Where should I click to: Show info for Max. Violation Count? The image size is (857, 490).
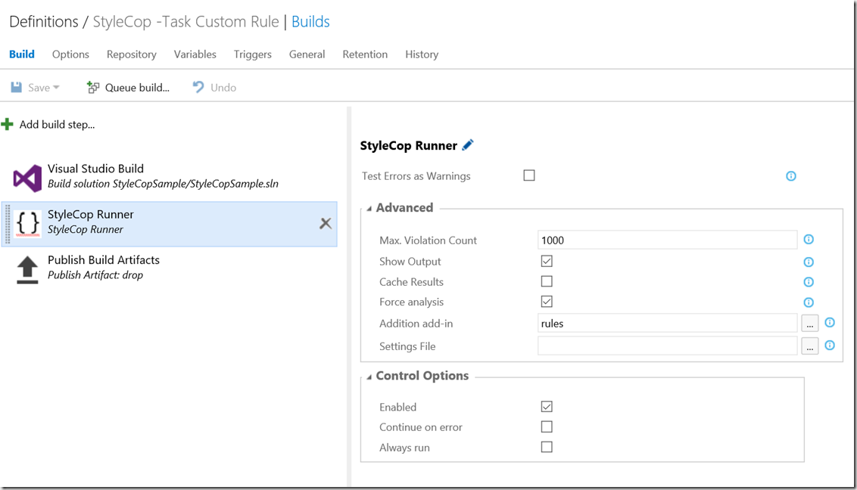(809, 240)
